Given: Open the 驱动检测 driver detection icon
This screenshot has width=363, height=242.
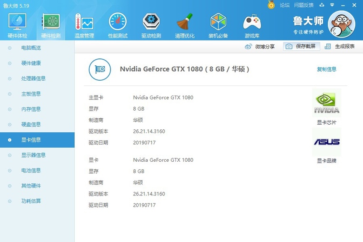Looking at the screenshot, I should (x=151, y=25).
